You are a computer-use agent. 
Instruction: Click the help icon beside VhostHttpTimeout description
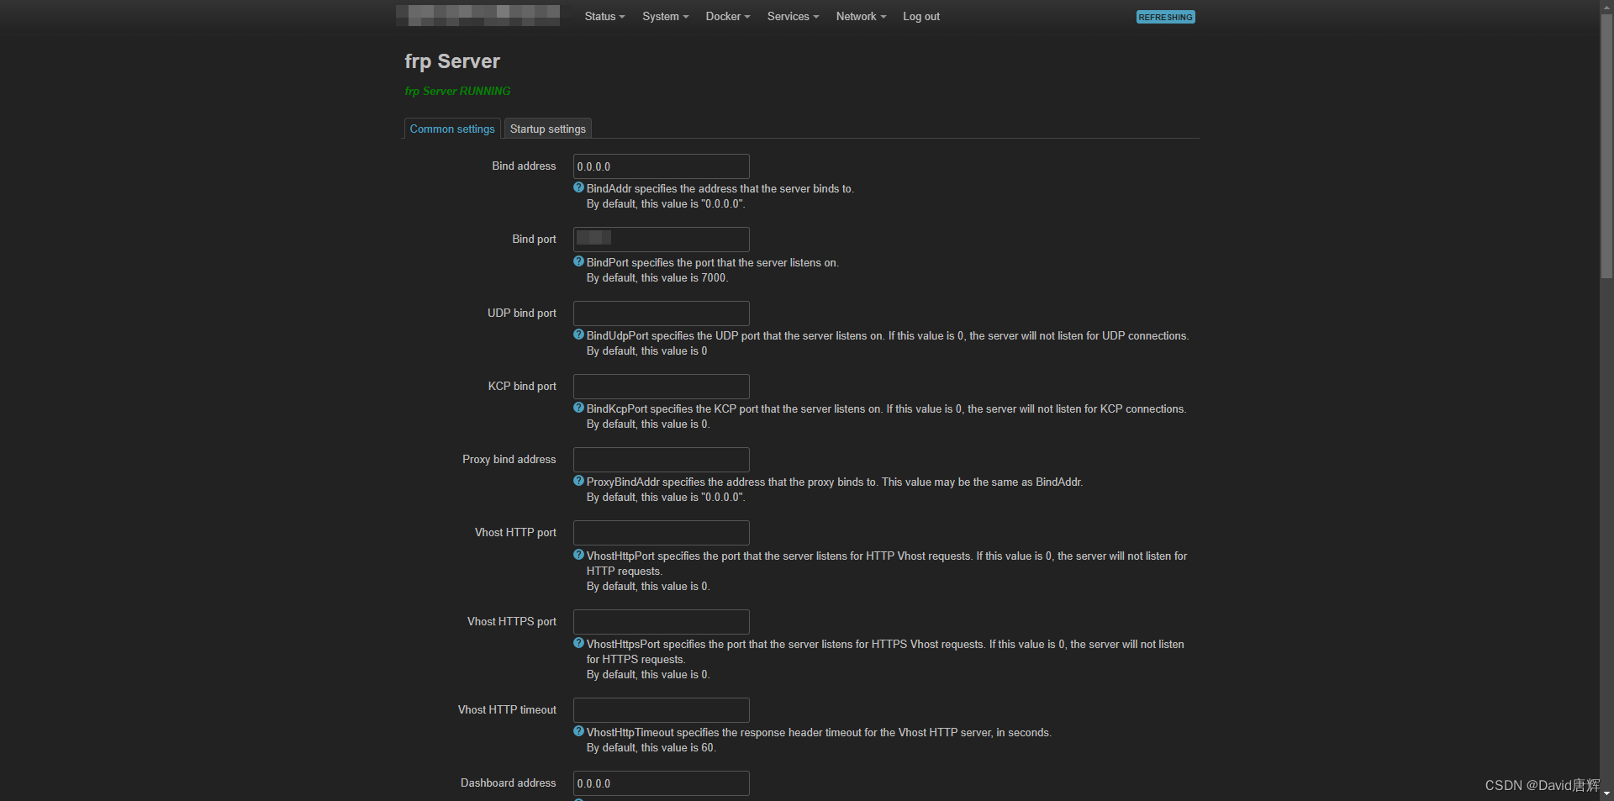pos(578,731)
